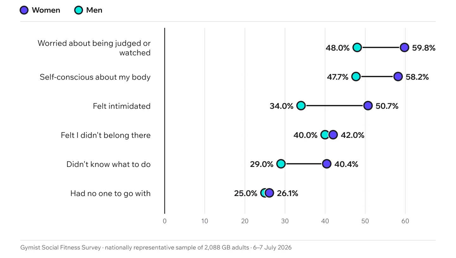The height and width of the screenshot is (258, 456).
Task: Toggle the Men legend series
Action: click(x=88, y=10)
